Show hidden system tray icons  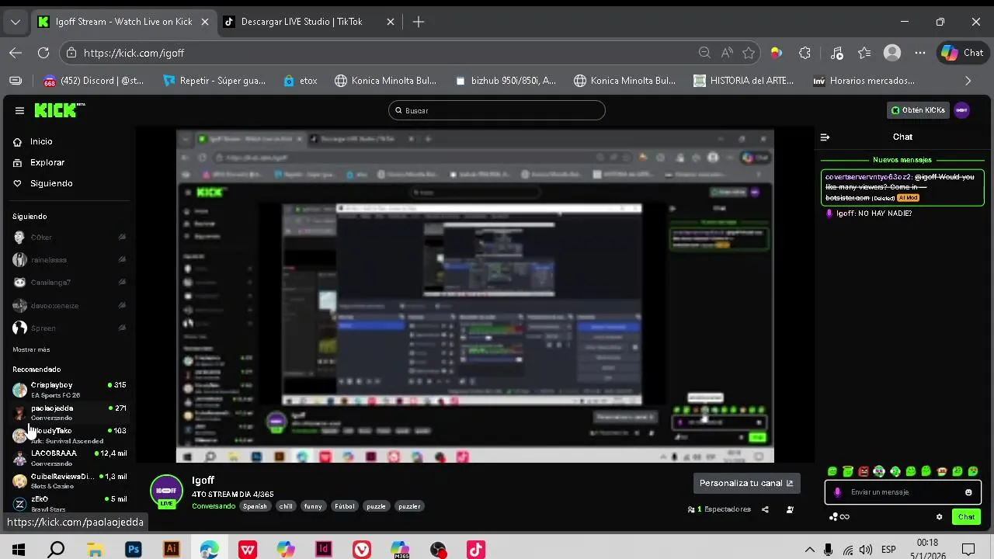coord(809,550)
